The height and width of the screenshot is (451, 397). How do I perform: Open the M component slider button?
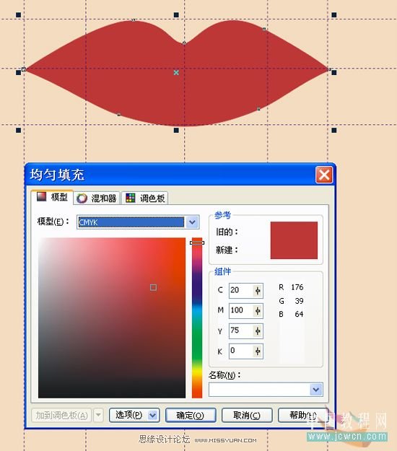[258, 310]
